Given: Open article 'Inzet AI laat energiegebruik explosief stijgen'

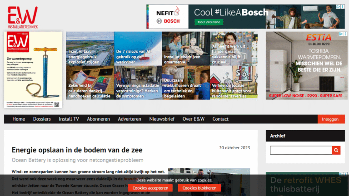Looking at the screenshot, I should [90, 49].
